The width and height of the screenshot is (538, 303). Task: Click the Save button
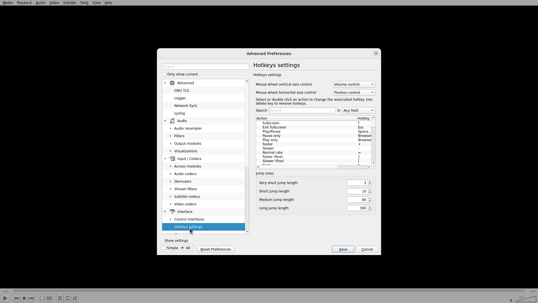343,249
